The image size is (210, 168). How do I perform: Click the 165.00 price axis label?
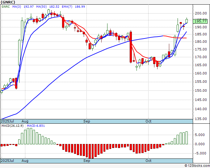pyautogui.click(x=201, y=65)
